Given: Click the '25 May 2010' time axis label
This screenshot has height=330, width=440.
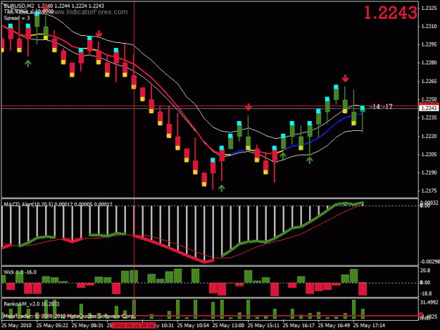Looking at the screenshot, I should [x=17, y=326].
